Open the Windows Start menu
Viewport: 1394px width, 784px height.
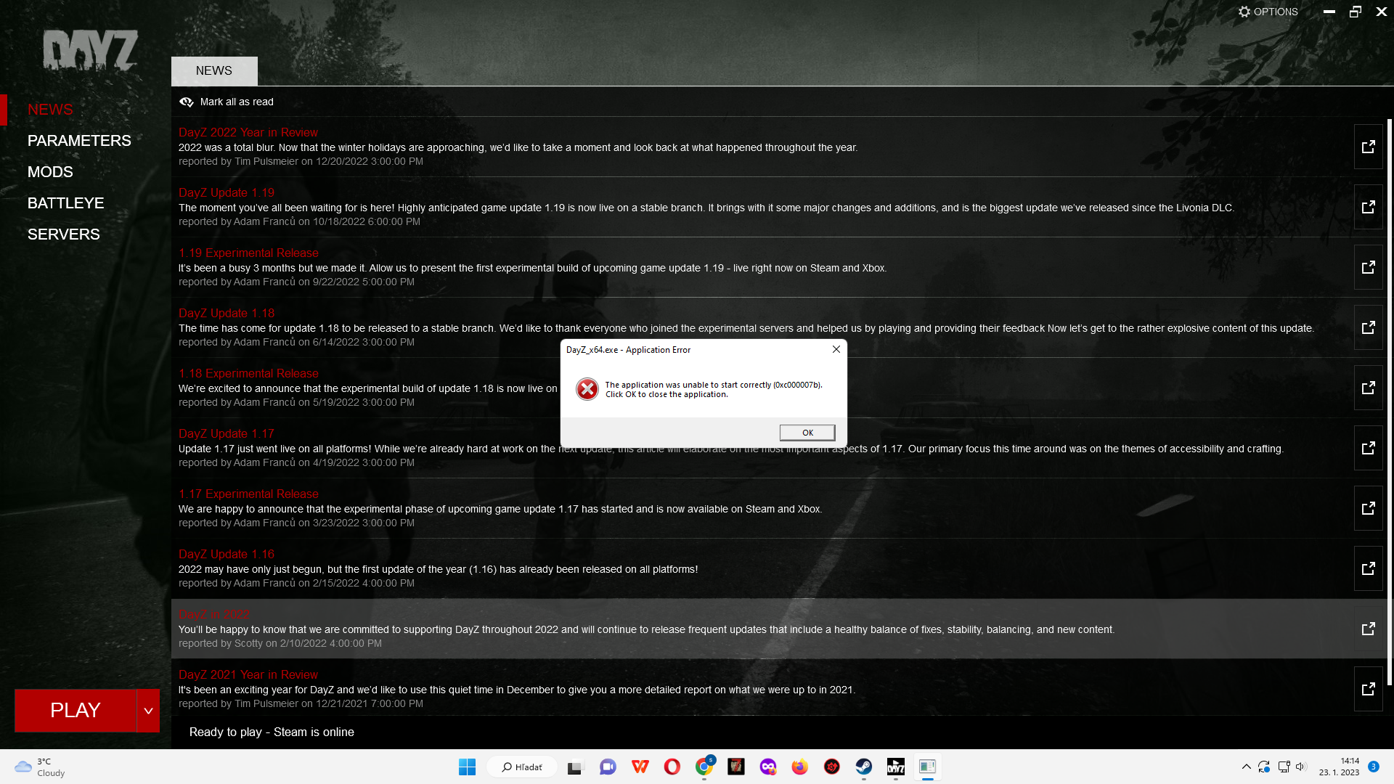click(x=467, y=767)
